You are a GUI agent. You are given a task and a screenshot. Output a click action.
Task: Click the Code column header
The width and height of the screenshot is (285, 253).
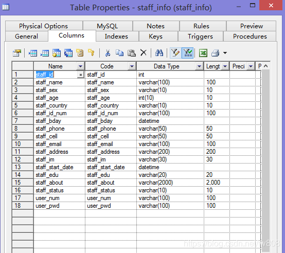pos(107,66)
